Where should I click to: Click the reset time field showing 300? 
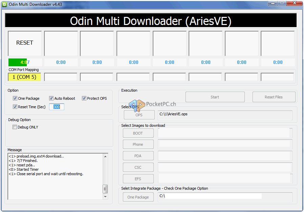(x=57, y=107)
